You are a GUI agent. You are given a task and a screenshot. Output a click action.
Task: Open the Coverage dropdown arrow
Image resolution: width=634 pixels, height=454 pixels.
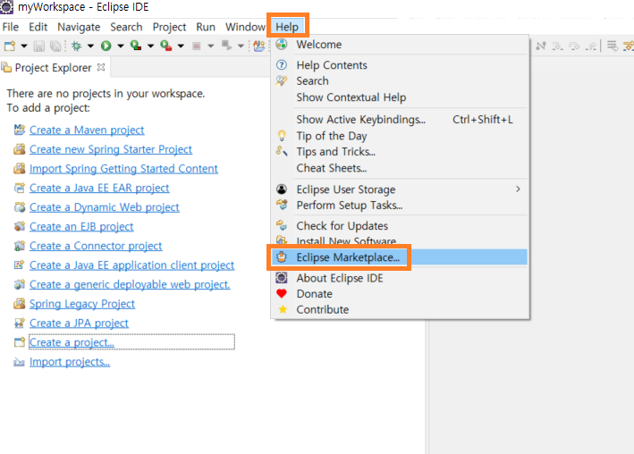point(151,46)
